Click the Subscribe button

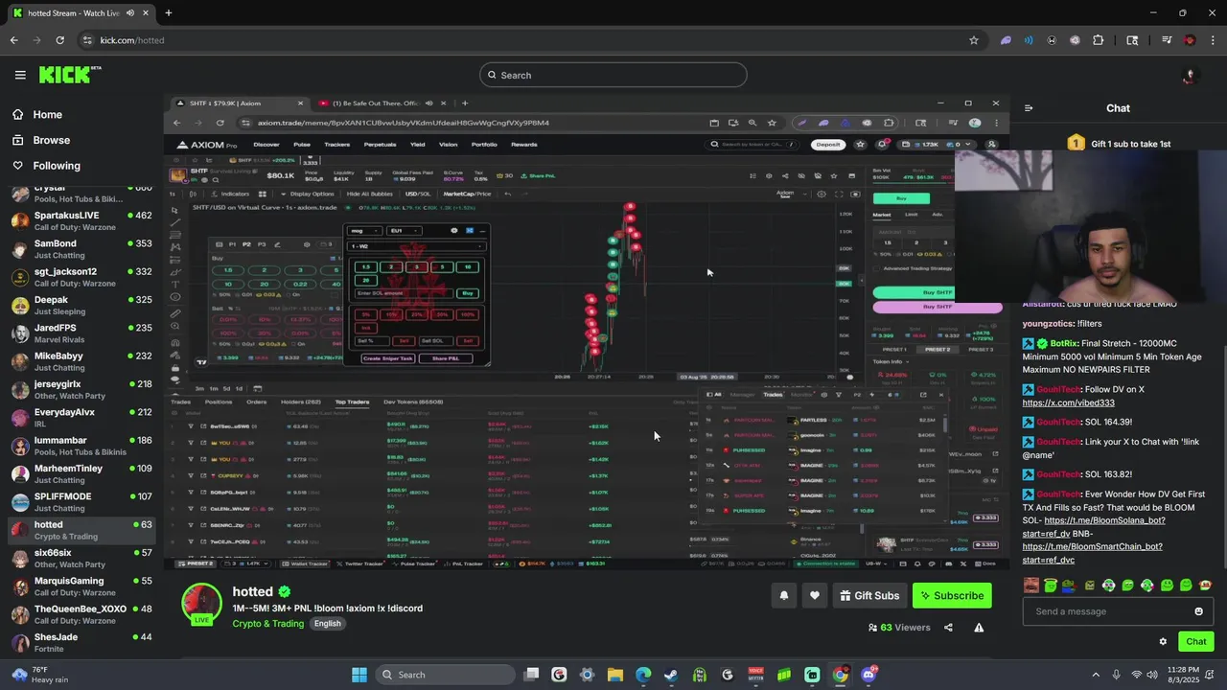[x=952, y=595]
